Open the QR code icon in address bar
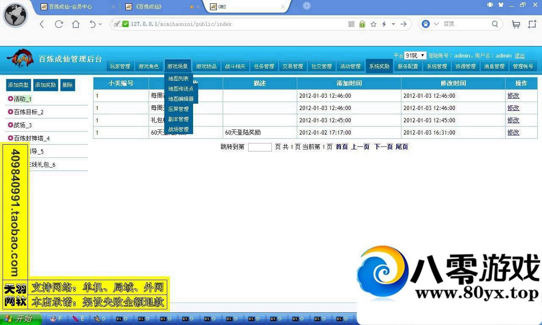 pyautogui.click(x=351, y=24)
